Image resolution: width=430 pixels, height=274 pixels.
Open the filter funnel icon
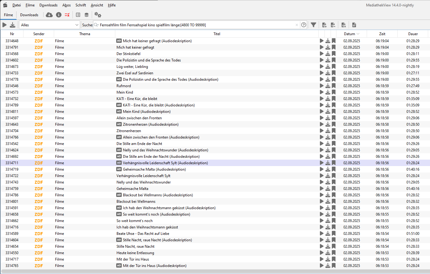point(313,25)
